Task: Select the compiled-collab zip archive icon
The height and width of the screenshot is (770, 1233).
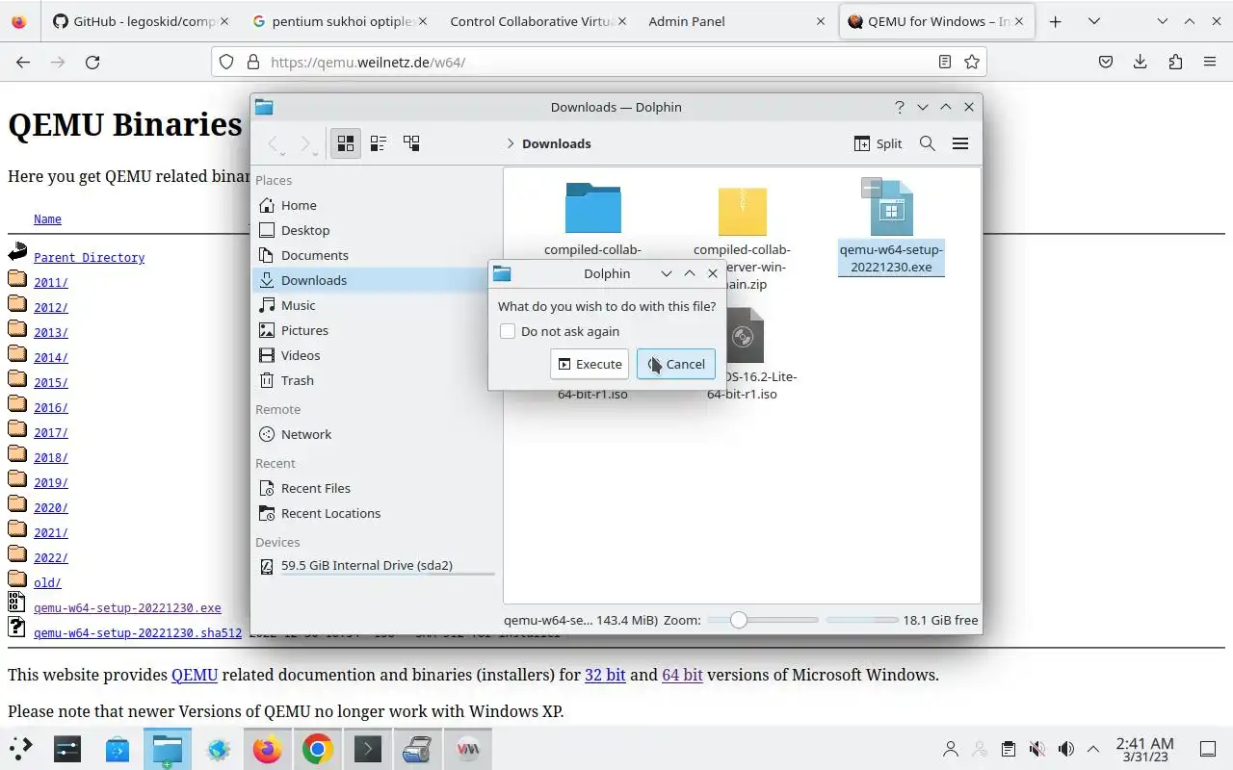Action: [742, 210]
